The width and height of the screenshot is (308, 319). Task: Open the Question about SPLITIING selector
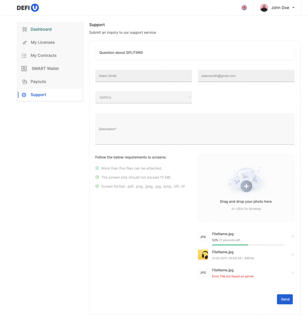coord(195,53)
